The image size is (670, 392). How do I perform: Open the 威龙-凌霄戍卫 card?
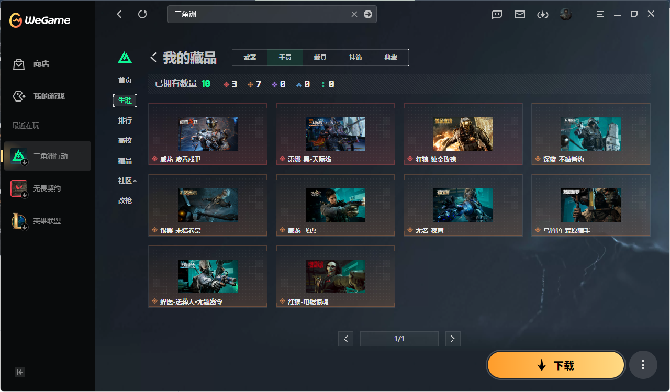pos(208,133)
